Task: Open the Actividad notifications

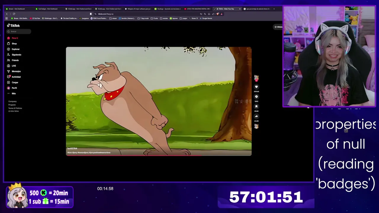Action: (14, 77)
